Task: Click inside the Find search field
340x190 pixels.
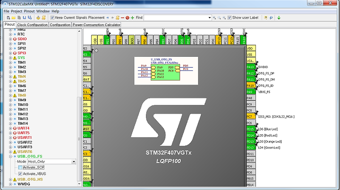Action: point(176,18)
